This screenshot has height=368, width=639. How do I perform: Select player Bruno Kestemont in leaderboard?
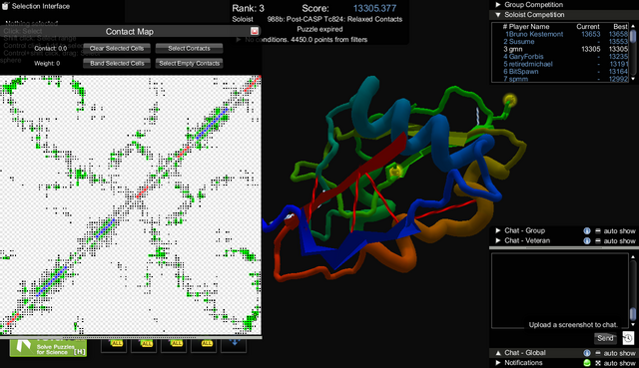[x=535, y=34]
